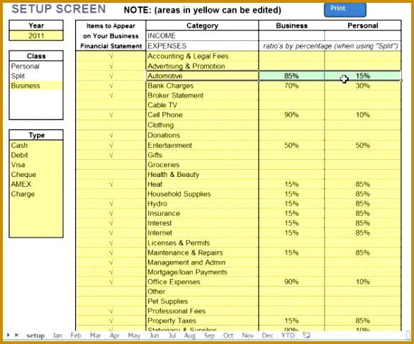Open the Mar sheet tab
Screen dimensions: 414x344
click(x=95, y=336)
